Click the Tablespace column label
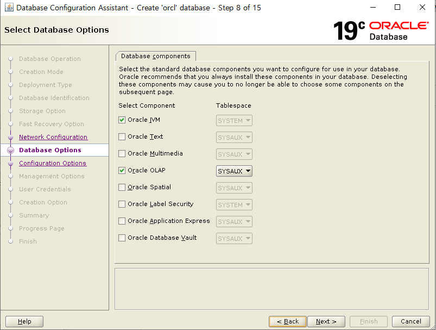 233,105
